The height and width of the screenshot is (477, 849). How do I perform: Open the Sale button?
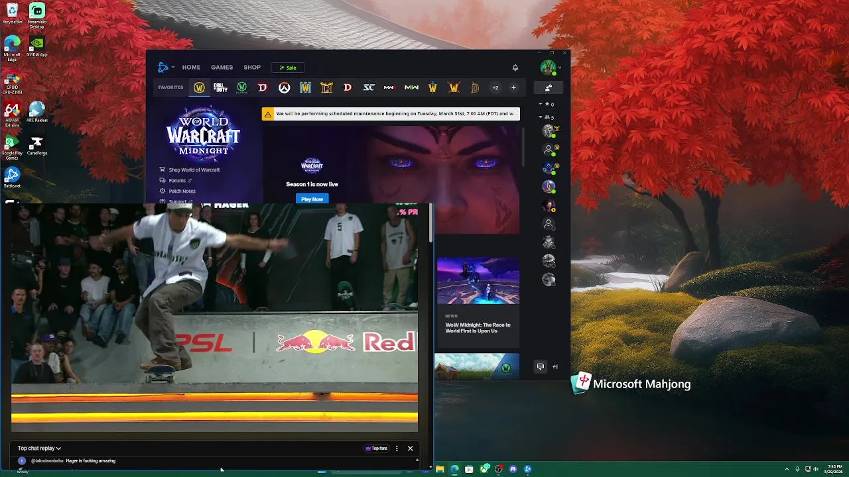[288, 68]
